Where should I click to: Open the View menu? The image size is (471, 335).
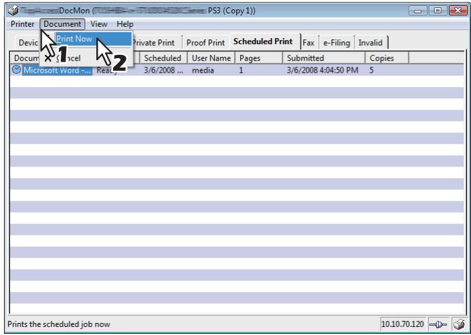click(x=99, y=24)
